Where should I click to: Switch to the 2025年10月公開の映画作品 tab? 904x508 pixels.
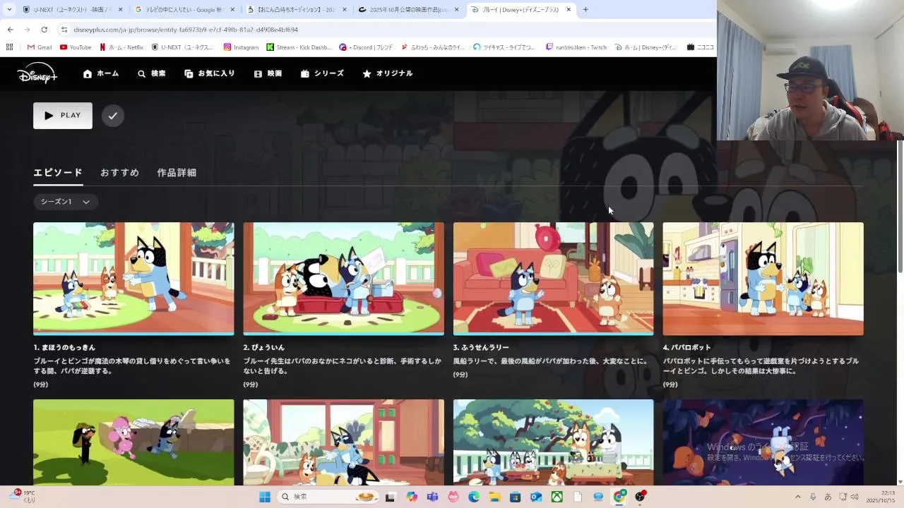410,10
